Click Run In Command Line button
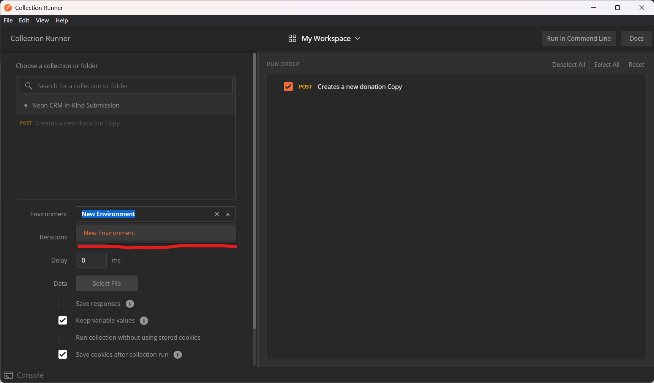Image resolution: width=654 pixels, height=383 pixels. coord(579,38)
